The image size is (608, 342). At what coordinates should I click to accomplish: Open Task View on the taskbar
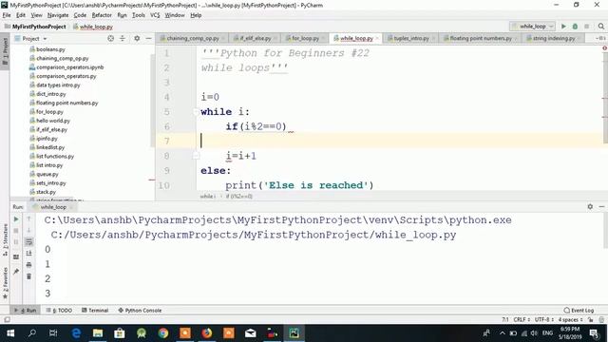pos(53,333)
